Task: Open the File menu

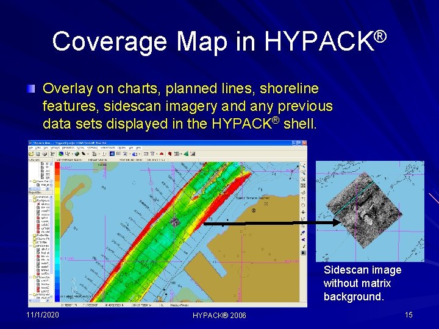Action: 31,147
